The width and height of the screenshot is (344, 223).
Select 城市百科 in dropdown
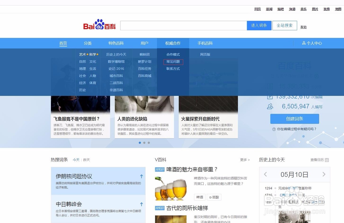pyautogui.click(x=116, y=76)
